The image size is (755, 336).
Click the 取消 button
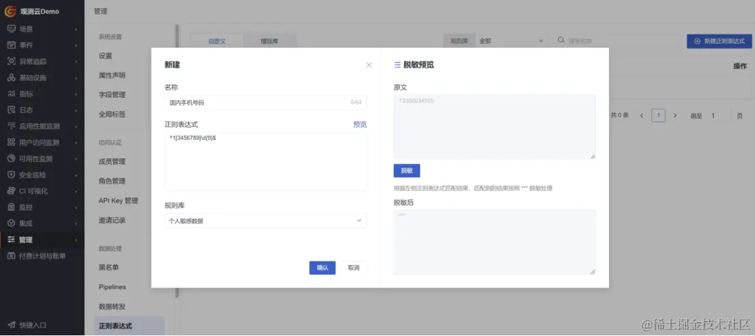coord(354,268)
